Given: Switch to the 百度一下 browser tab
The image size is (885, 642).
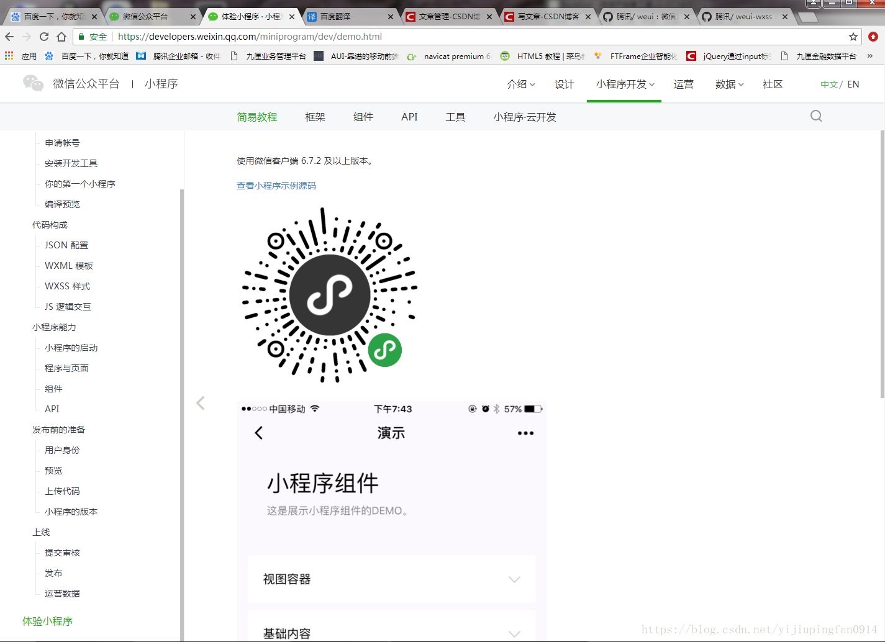Looking at the screenshot, I should point(53,17).
